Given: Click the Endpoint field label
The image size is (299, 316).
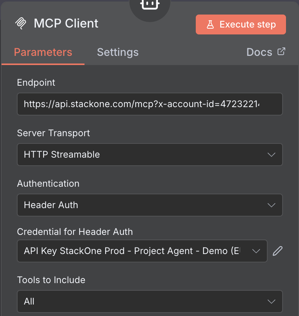Looking at the screenshot, I should pos(36,82).
